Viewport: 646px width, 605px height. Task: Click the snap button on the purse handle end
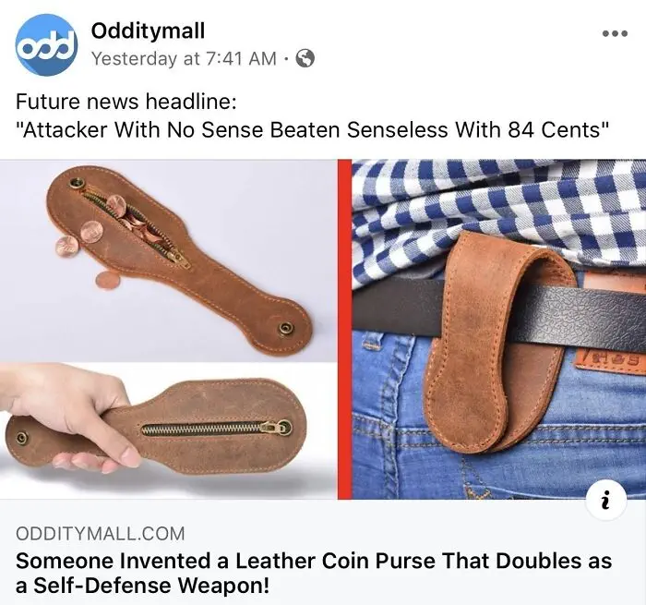[285, 328]
